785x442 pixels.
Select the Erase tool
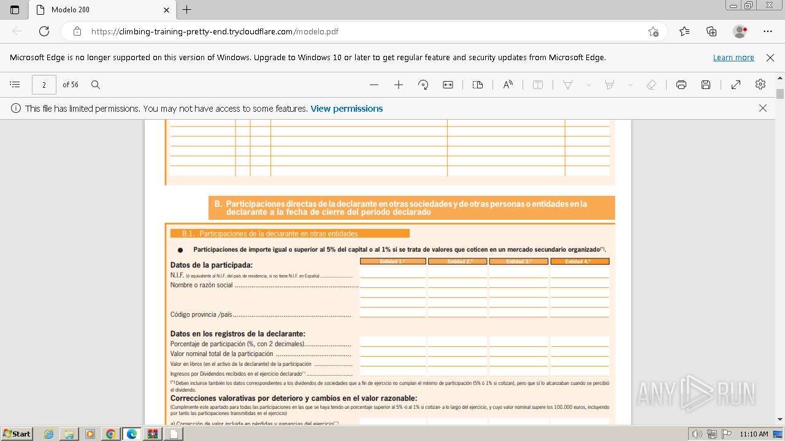(652, 85)
